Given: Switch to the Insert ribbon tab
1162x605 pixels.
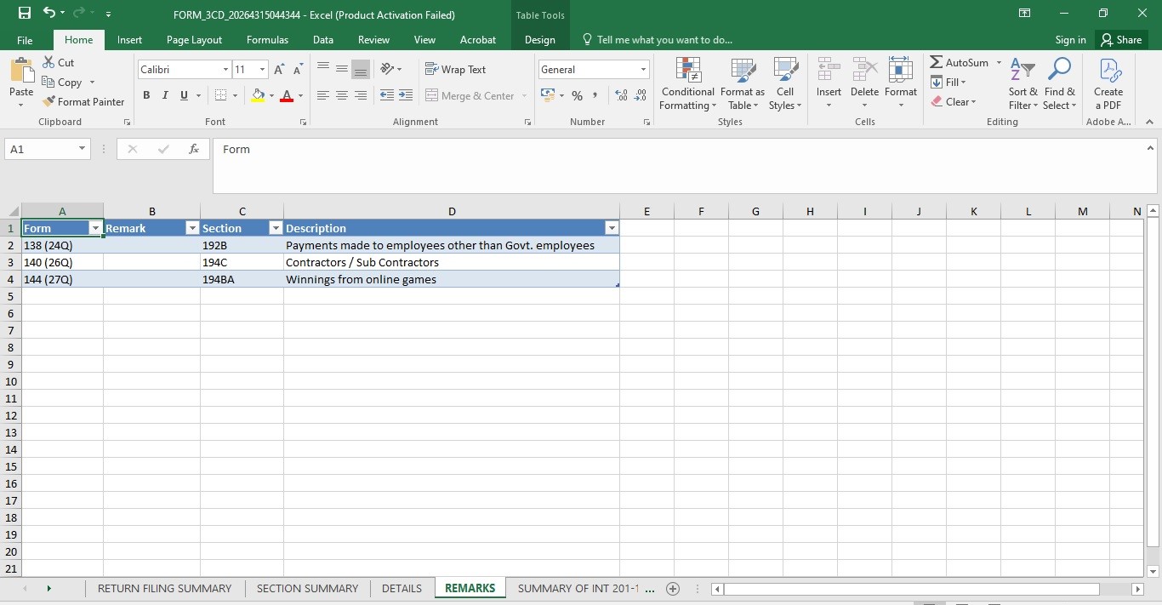Looking at the screenshot, I should 129,40.
